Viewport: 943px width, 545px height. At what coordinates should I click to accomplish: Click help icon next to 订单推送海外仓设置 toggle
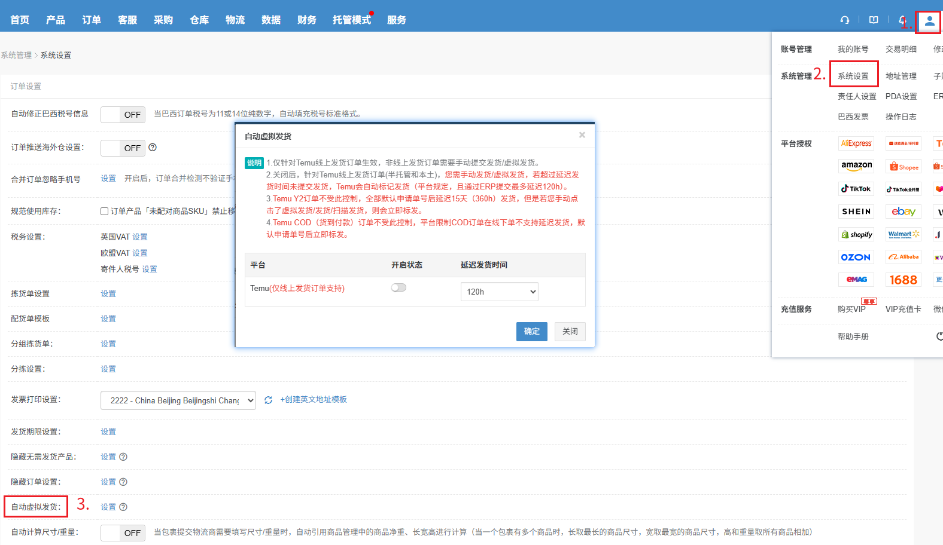point(153,148)
